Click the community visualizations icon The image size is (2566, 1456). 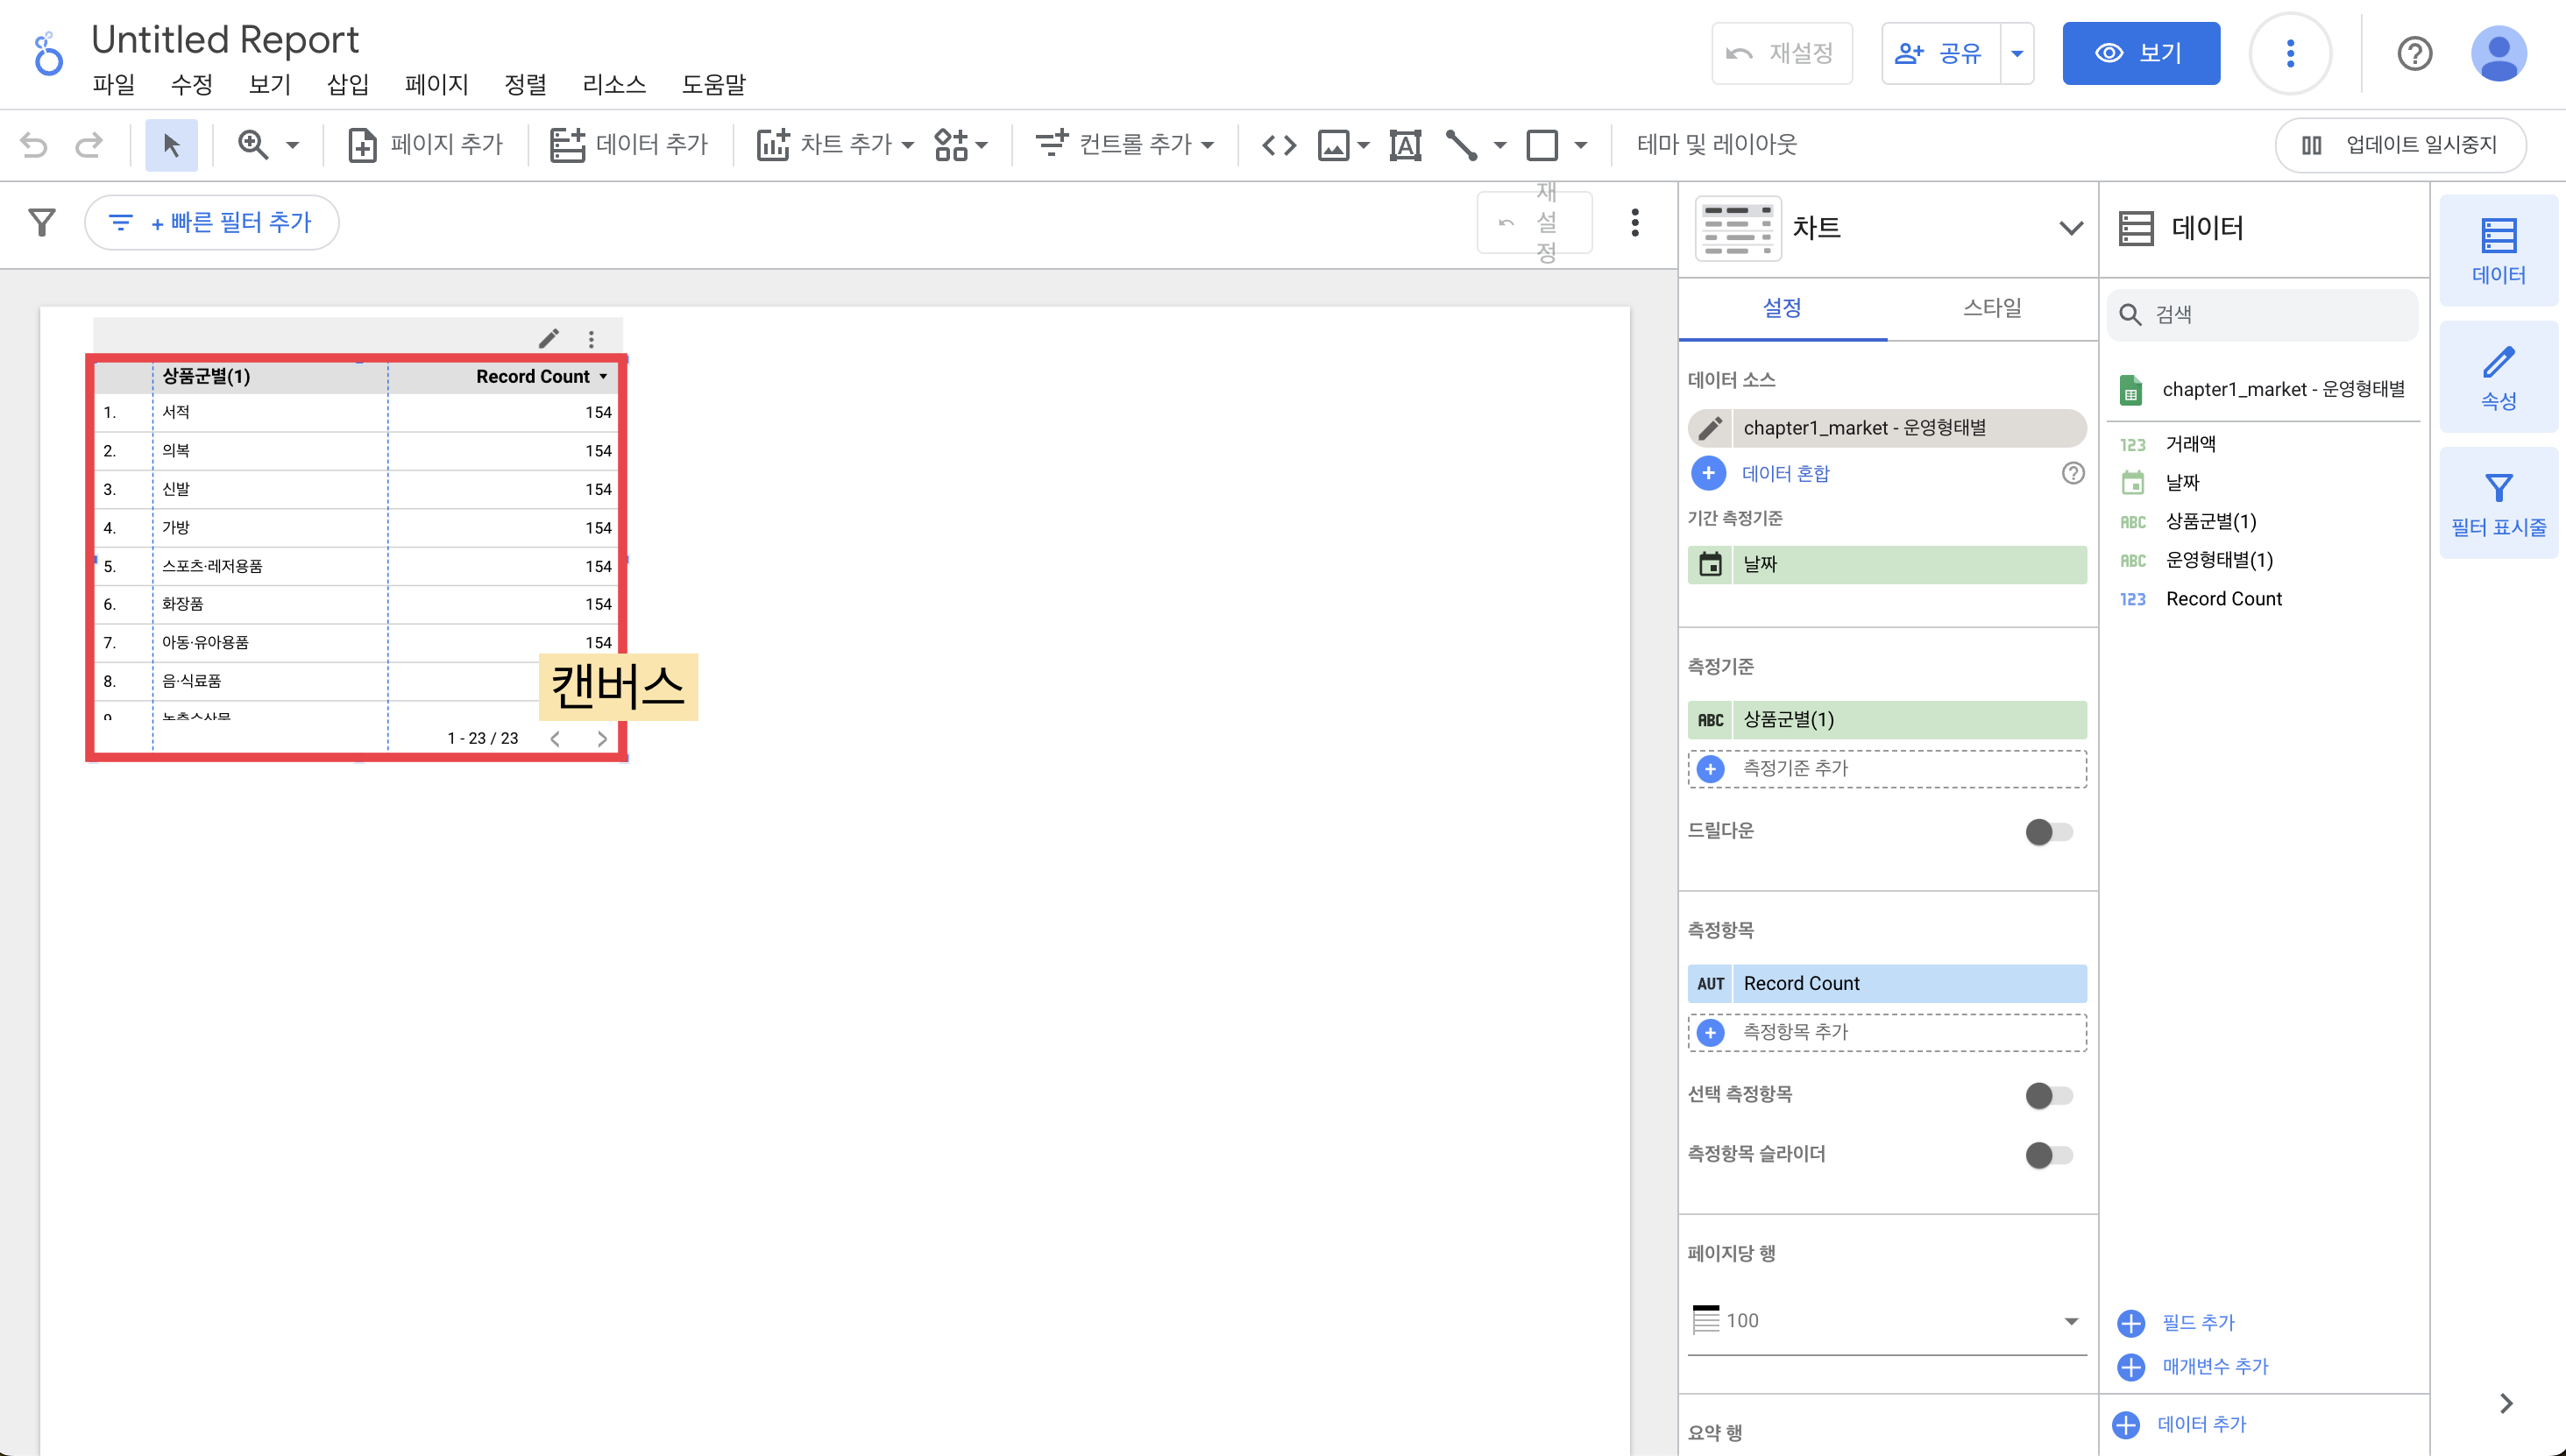pos(952,145)
